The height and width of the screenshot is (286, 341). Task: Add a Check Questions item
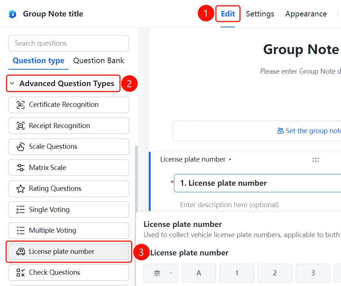(x=69, y=273)
